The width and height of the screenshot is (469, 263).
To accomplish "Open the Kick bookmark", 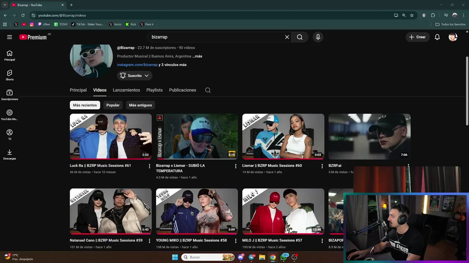I will [130, 24].
